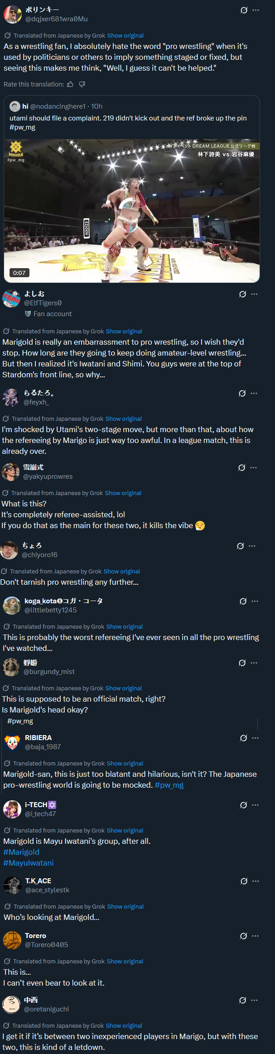Open the #Marigold hashtag link
Image resolution: width=275 pixels, height=1054 pixels.
[x=21, y=852]
